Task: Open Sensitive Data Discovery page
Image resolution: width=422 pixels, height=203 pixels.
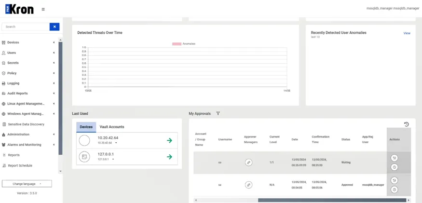Action: click(x=26, y=124)
